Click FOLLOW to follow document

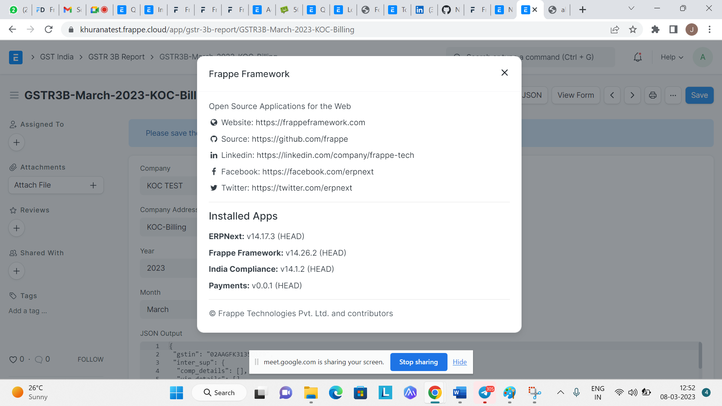pyautogui.click(x=90, y=359)
